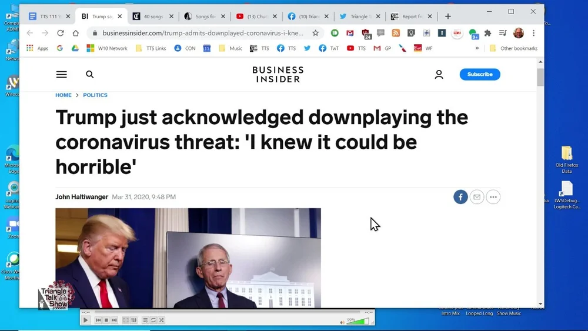The image size is (588, 331).
Task: Open the Chrome Extensions puzzle menu
Action: point(487,33)
